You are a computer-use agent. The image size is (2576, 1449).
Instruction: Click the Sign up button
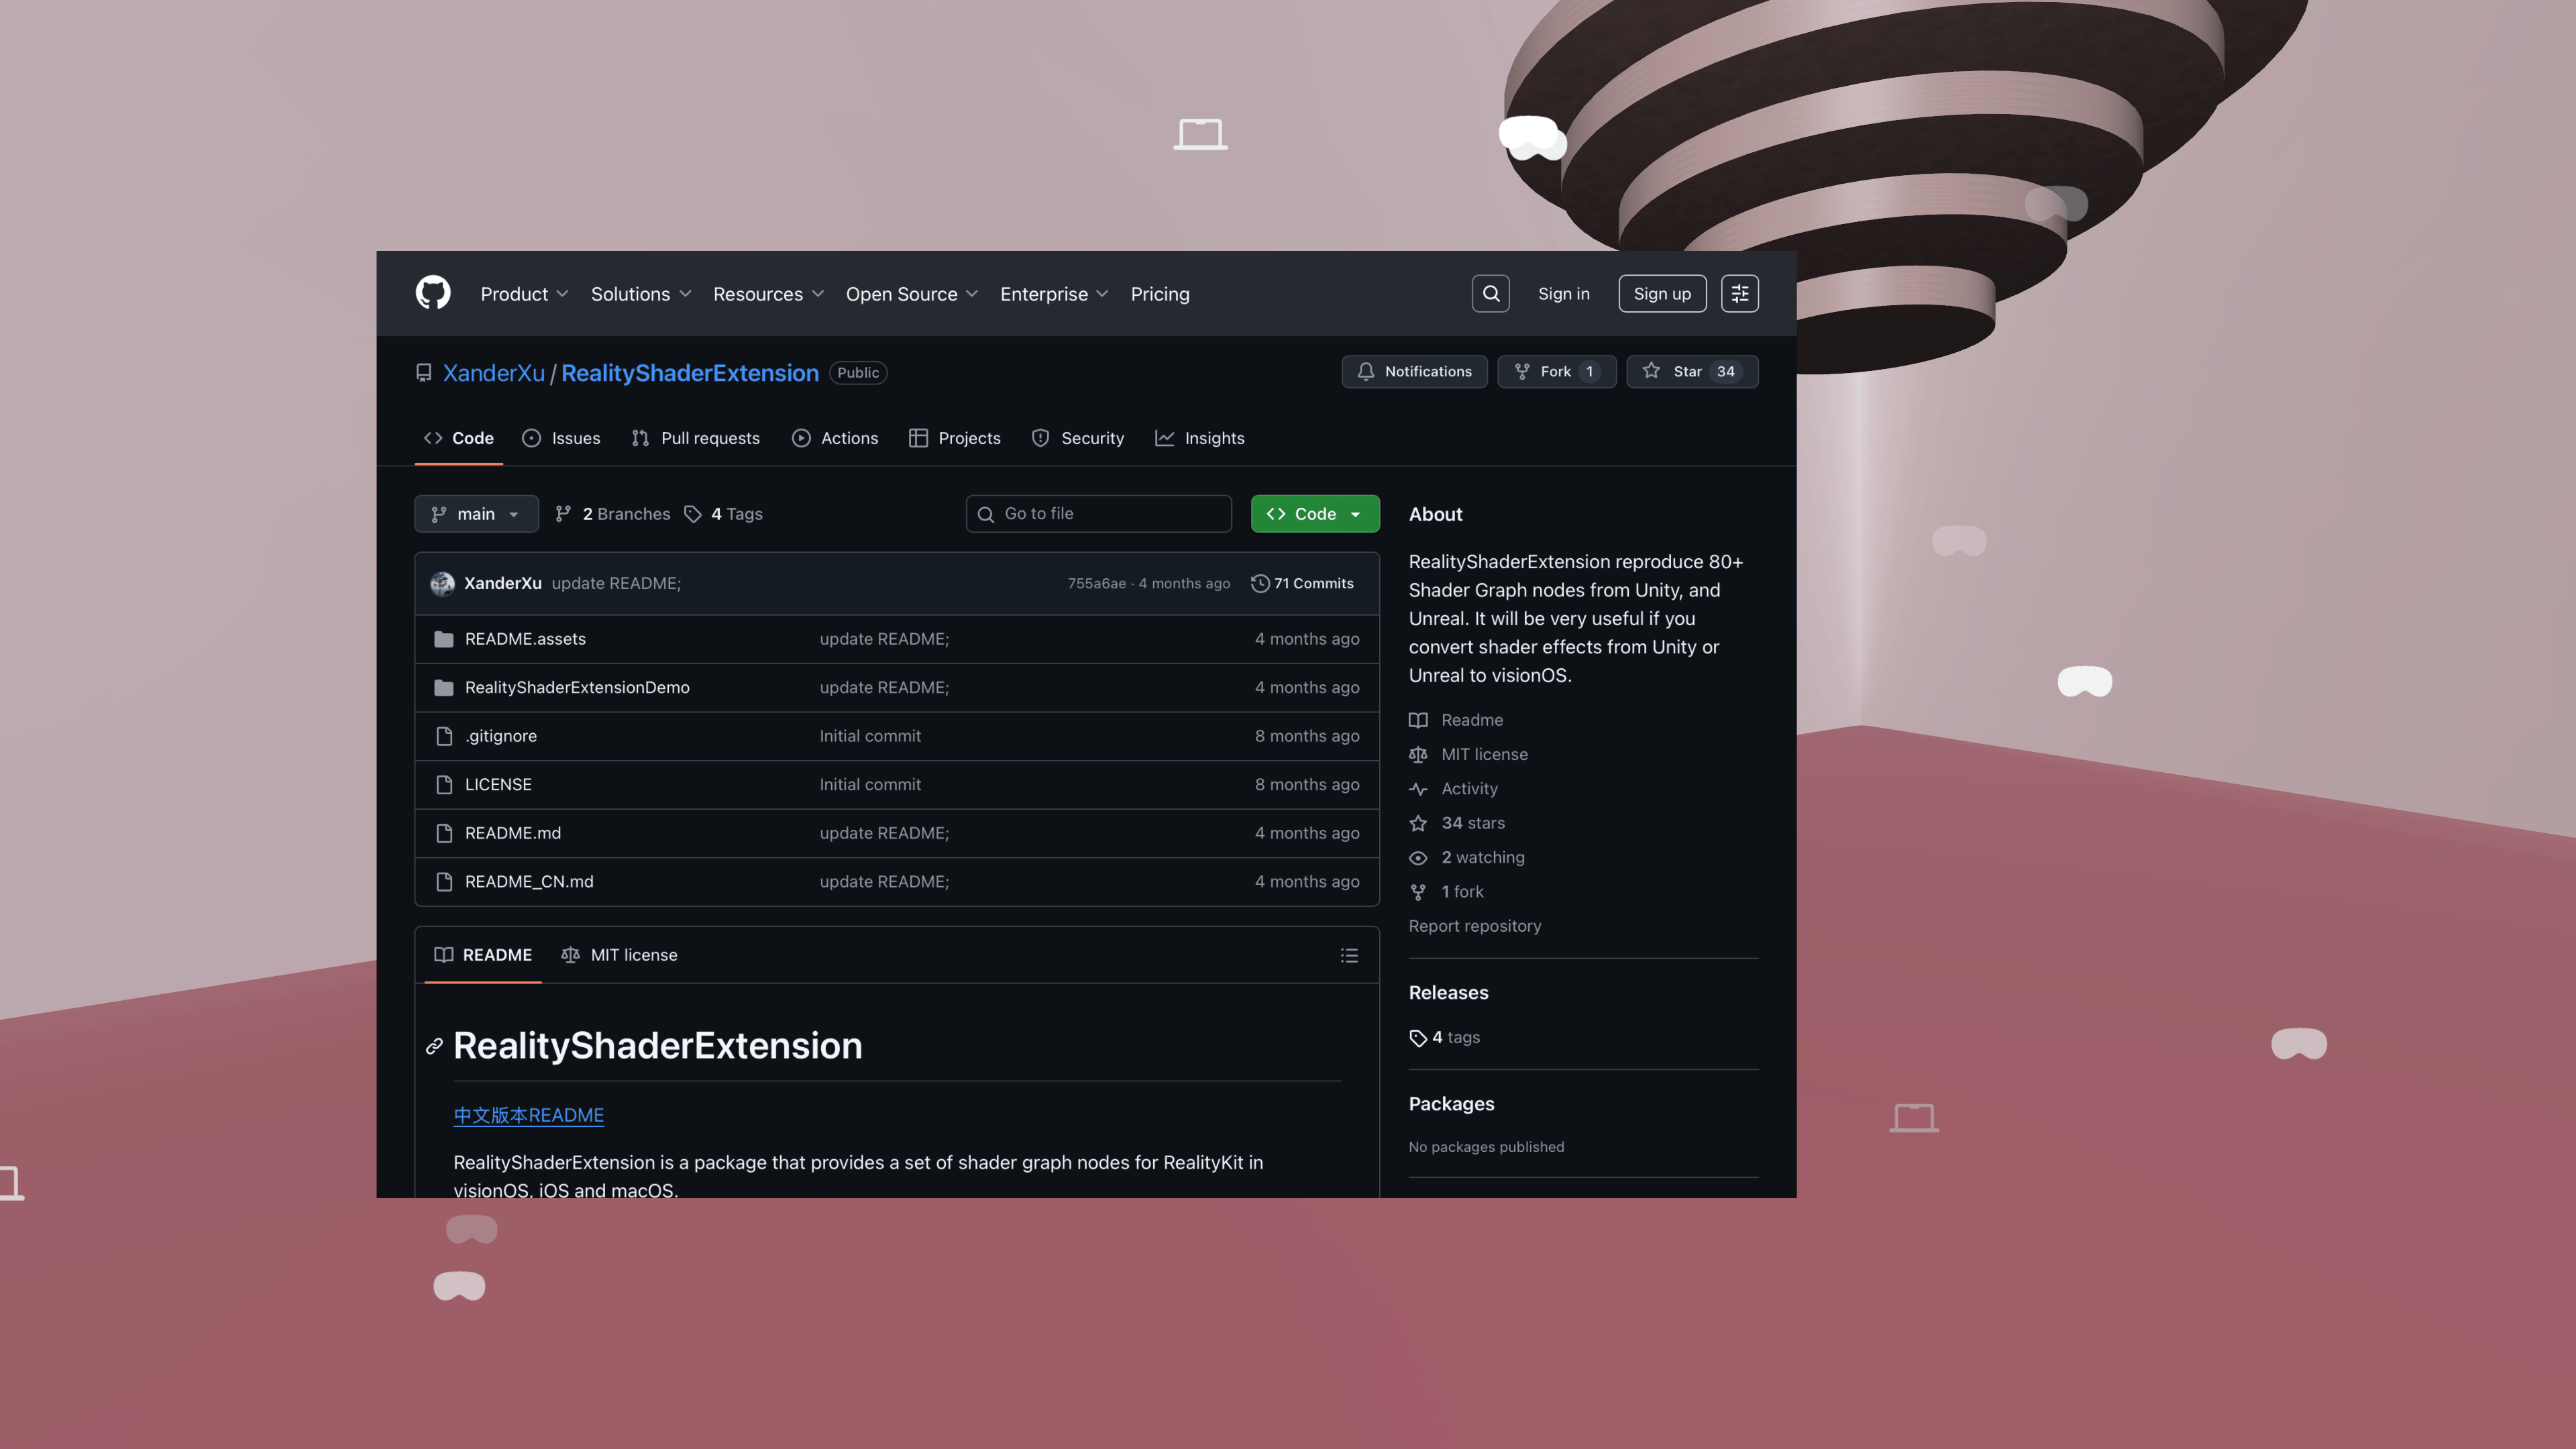click(1662, 294)
